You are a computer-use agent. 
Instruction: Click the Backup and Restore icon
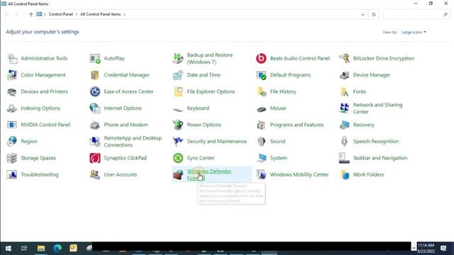[178, 59]
